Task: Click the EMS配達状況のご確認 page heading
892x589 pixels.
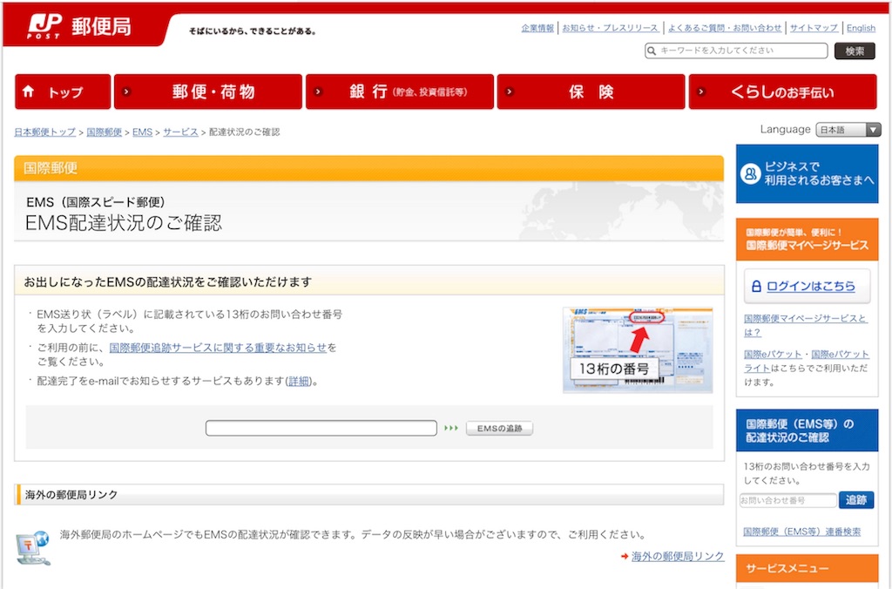Action: click(x=124, y=222)
